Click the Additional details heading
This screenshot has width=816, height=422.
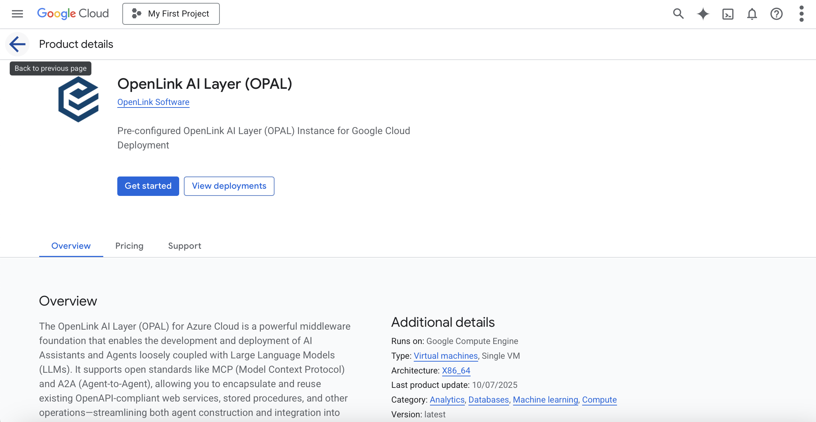tap(443, 322)
